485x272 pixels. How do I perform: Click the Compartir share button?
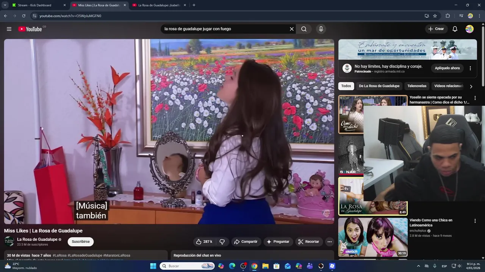246,242
